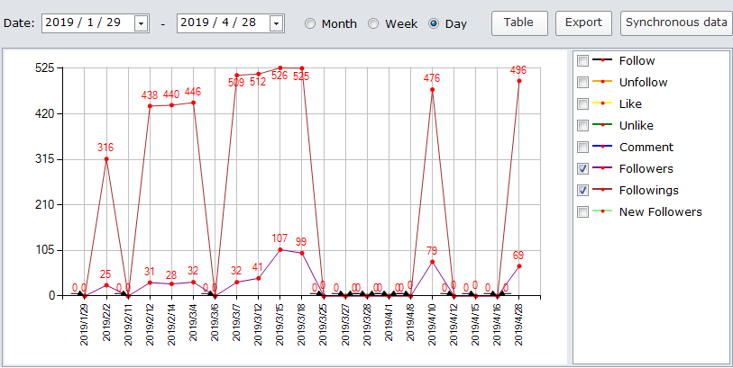This screenshot has width=733, height=368.
Task: Select the Week radio option
Action: (x=374, y=23)
